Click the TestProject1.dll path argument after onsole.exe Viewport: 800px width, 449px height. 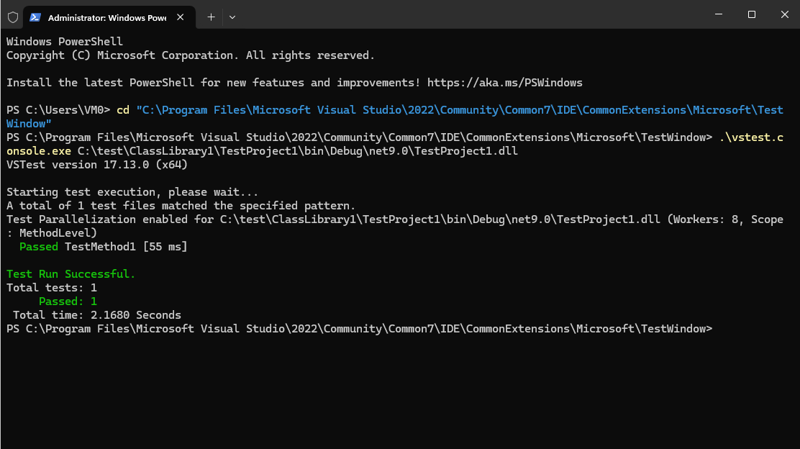click(x=297, y=151)
